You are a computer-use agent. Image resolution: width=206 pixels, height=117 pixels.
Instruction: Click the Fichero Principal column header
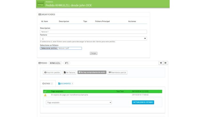(102, 21)
